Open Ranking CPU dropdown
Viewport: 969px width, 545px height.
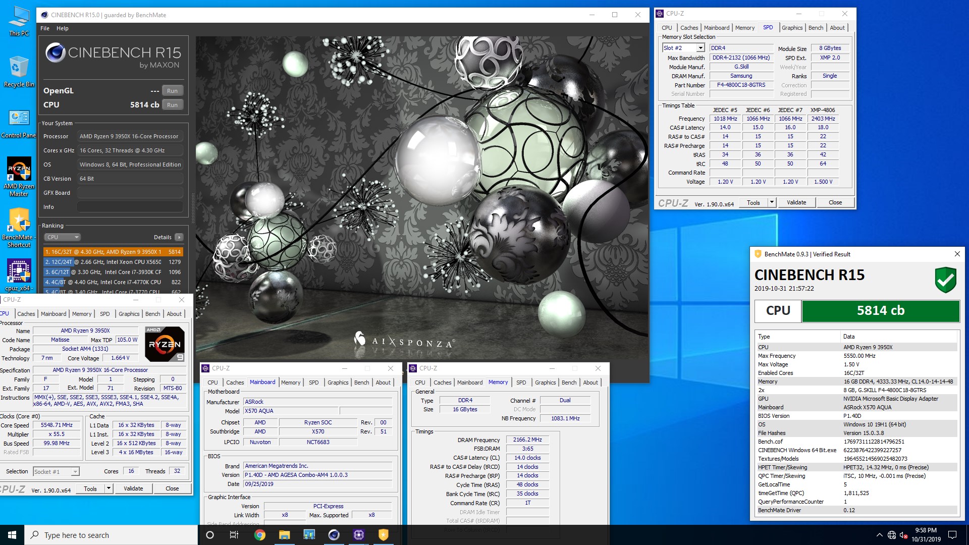[x=62, y=237]
